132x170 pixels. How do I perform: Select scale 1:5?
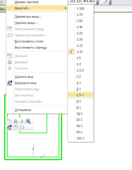click(81, 58)
